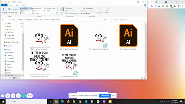Viewport: 185px width, 104px height.
Task: Select be-the-person-ondark.png thumbnail
Action: coord(40,36)
